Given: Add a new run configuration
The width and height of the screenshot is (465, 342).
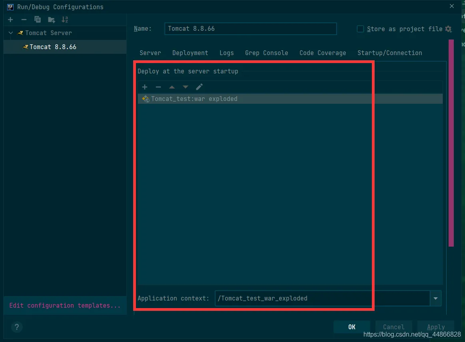Looking at the screenshot, I should click(x=10, y=20).
